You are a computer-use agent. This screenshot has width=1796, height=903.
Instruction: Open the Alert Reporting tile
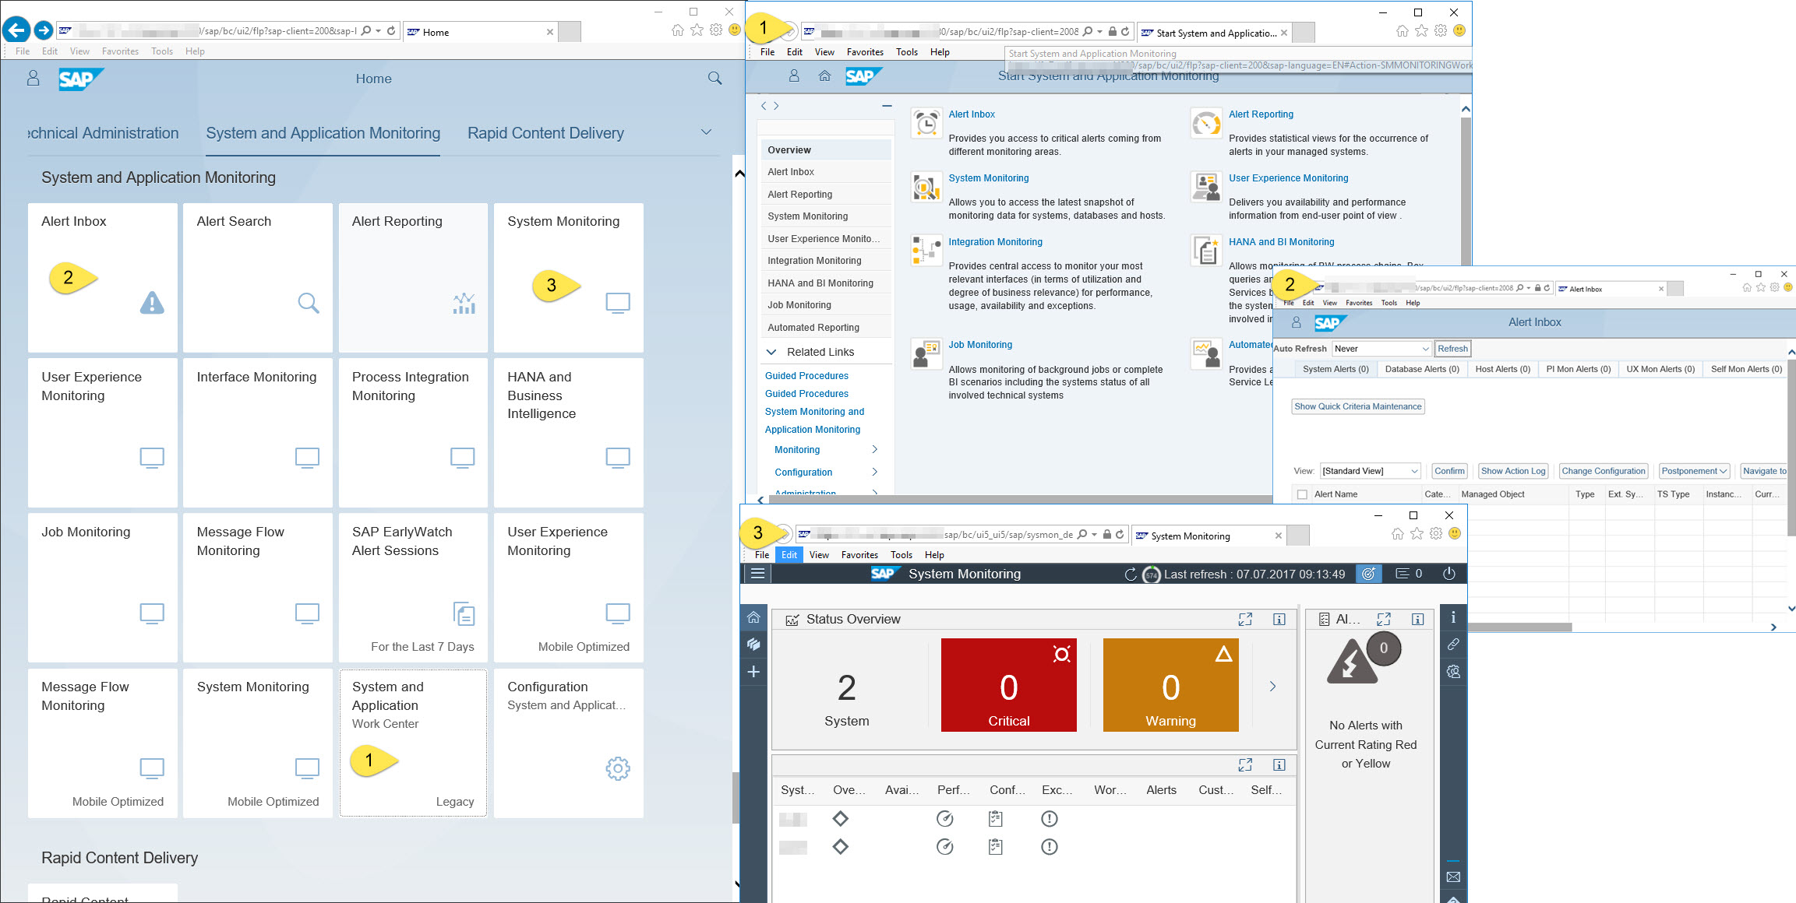coord(413,277)
